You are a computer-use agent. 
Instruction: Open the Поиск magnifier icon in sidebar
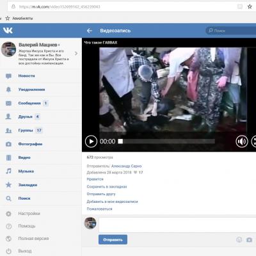click(8, 198)
